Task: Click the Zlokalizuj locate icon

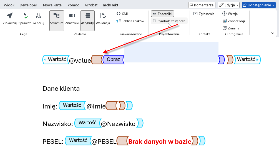Action: [10, 16]
